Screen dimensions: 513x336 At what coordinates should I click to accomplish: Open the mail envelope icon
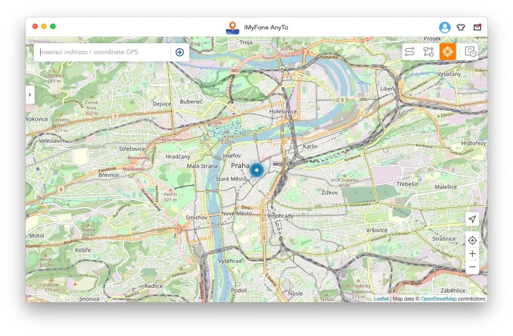[477, 27]
